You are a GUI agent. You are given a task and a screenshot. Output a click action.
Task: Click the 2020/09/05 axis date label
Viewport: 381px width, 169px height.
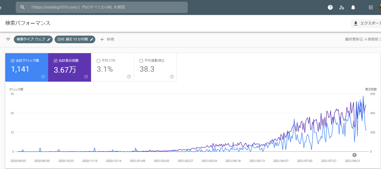(x=17, y=161)
